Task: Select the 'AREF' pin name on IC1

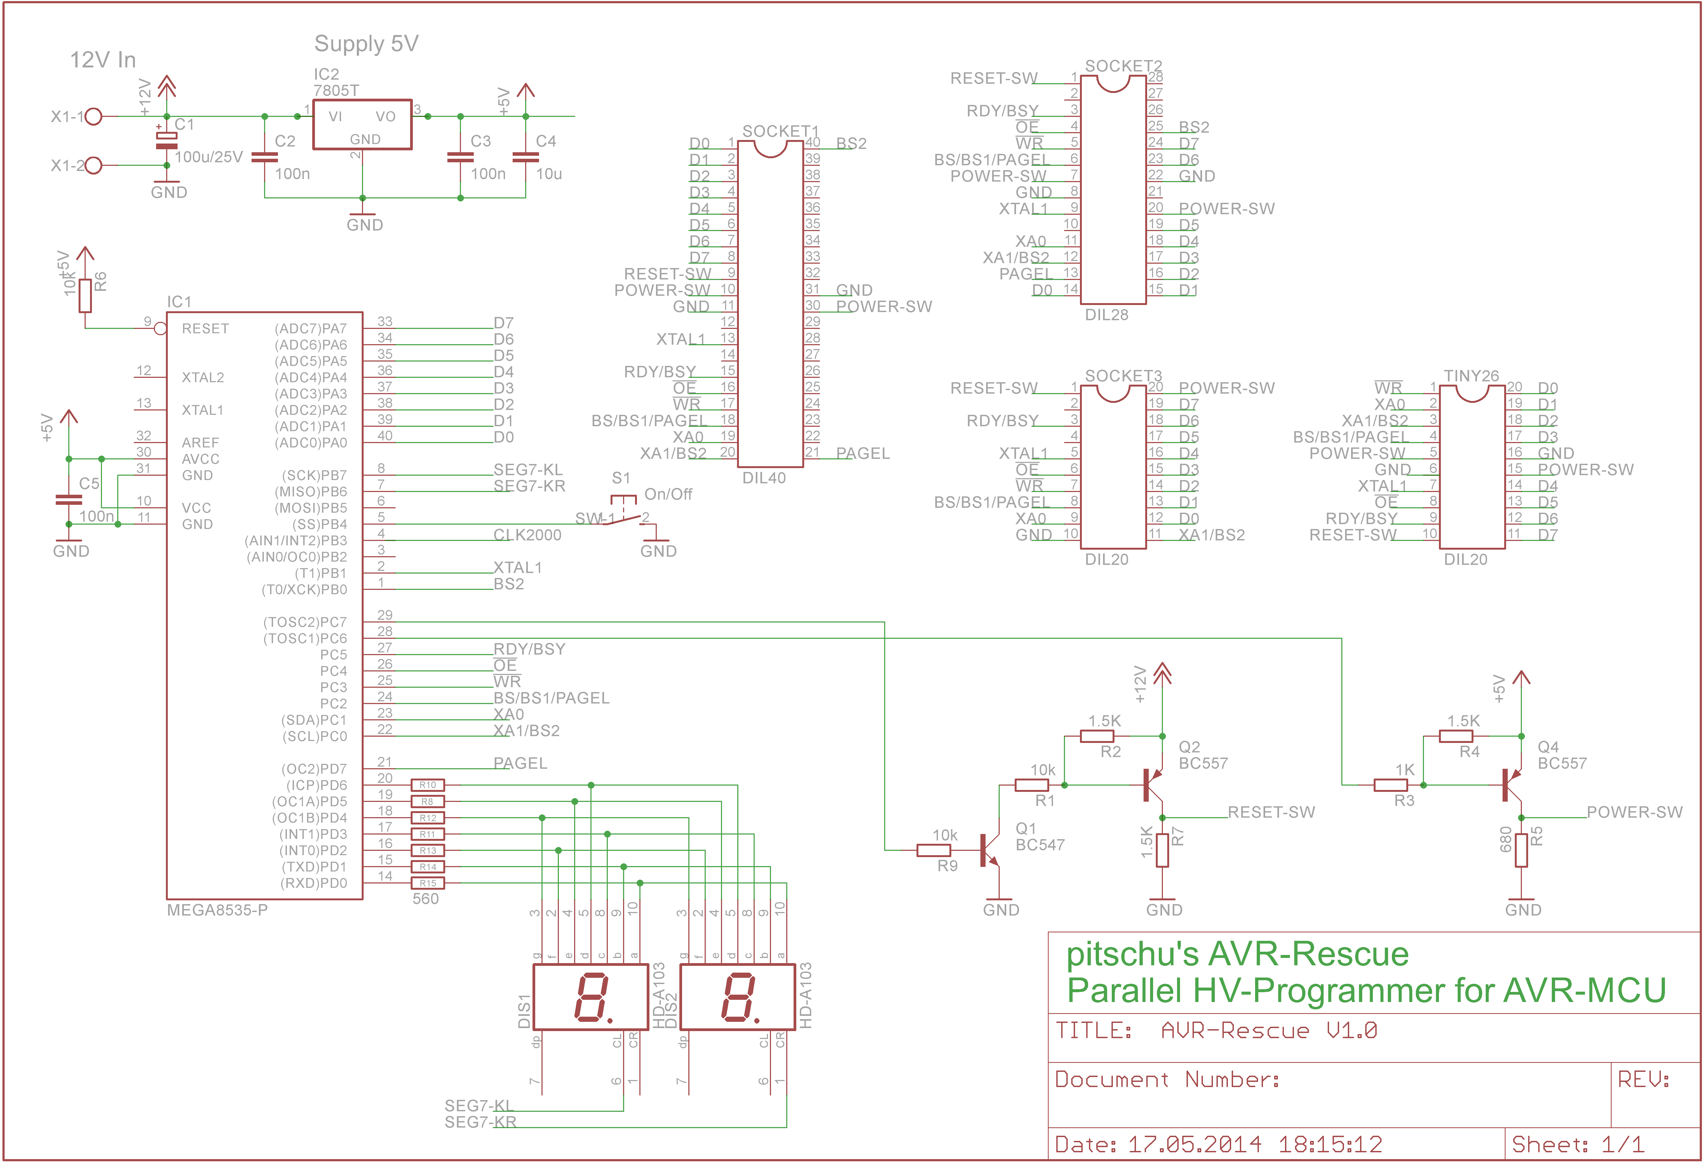Action: 200,443
